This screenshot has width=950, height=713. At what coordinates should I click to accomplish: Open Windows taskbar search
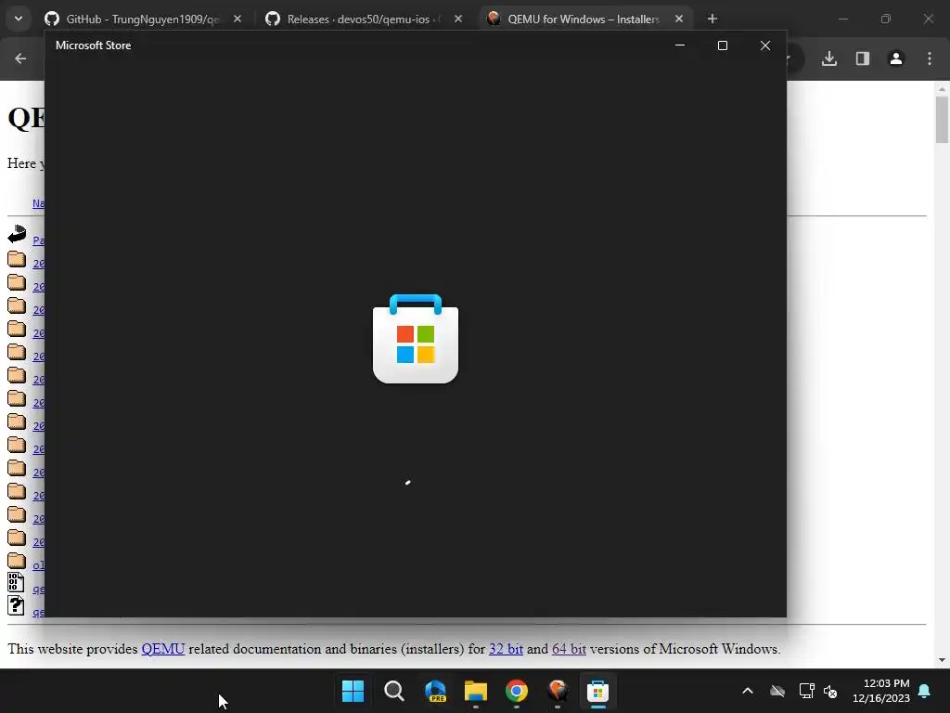pos(393,691)
